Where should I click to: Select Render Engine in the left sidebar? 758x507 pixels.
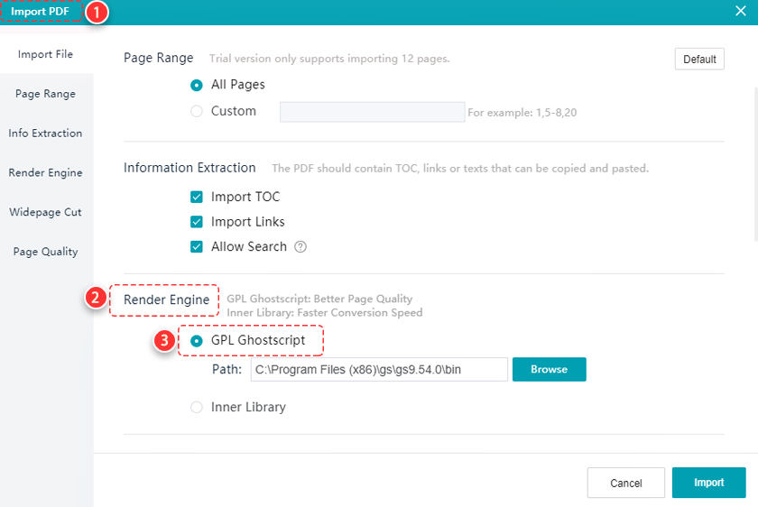pyautogui.click(x=46, y=172)
